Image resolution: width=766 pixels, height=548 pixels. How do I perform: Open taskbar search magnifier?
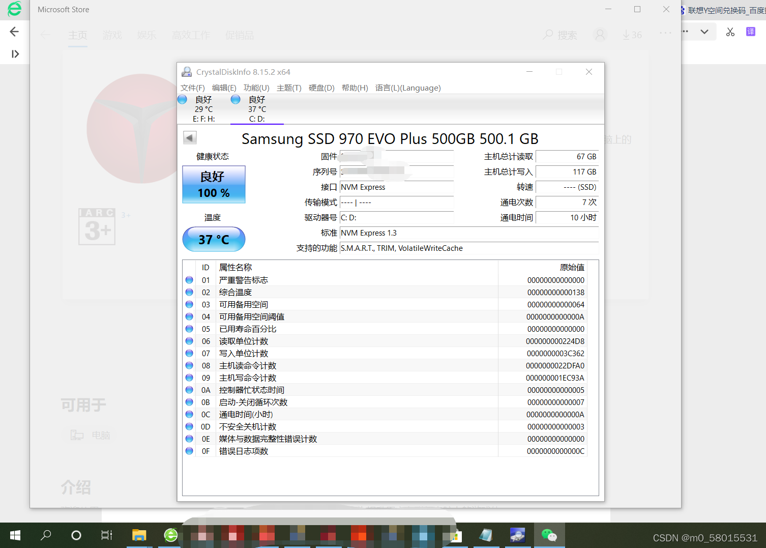(46, 535)
